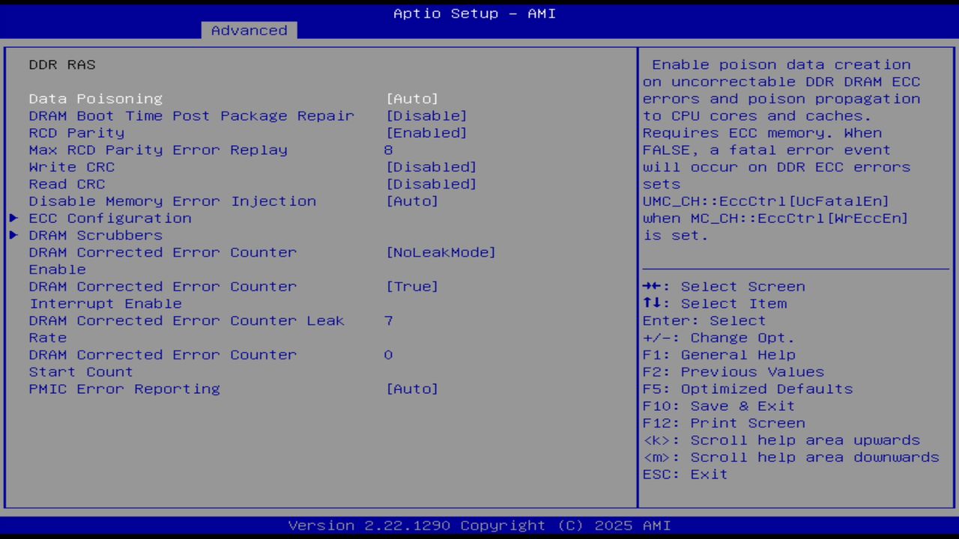Click the Select Item key hint

coord(715,304)
